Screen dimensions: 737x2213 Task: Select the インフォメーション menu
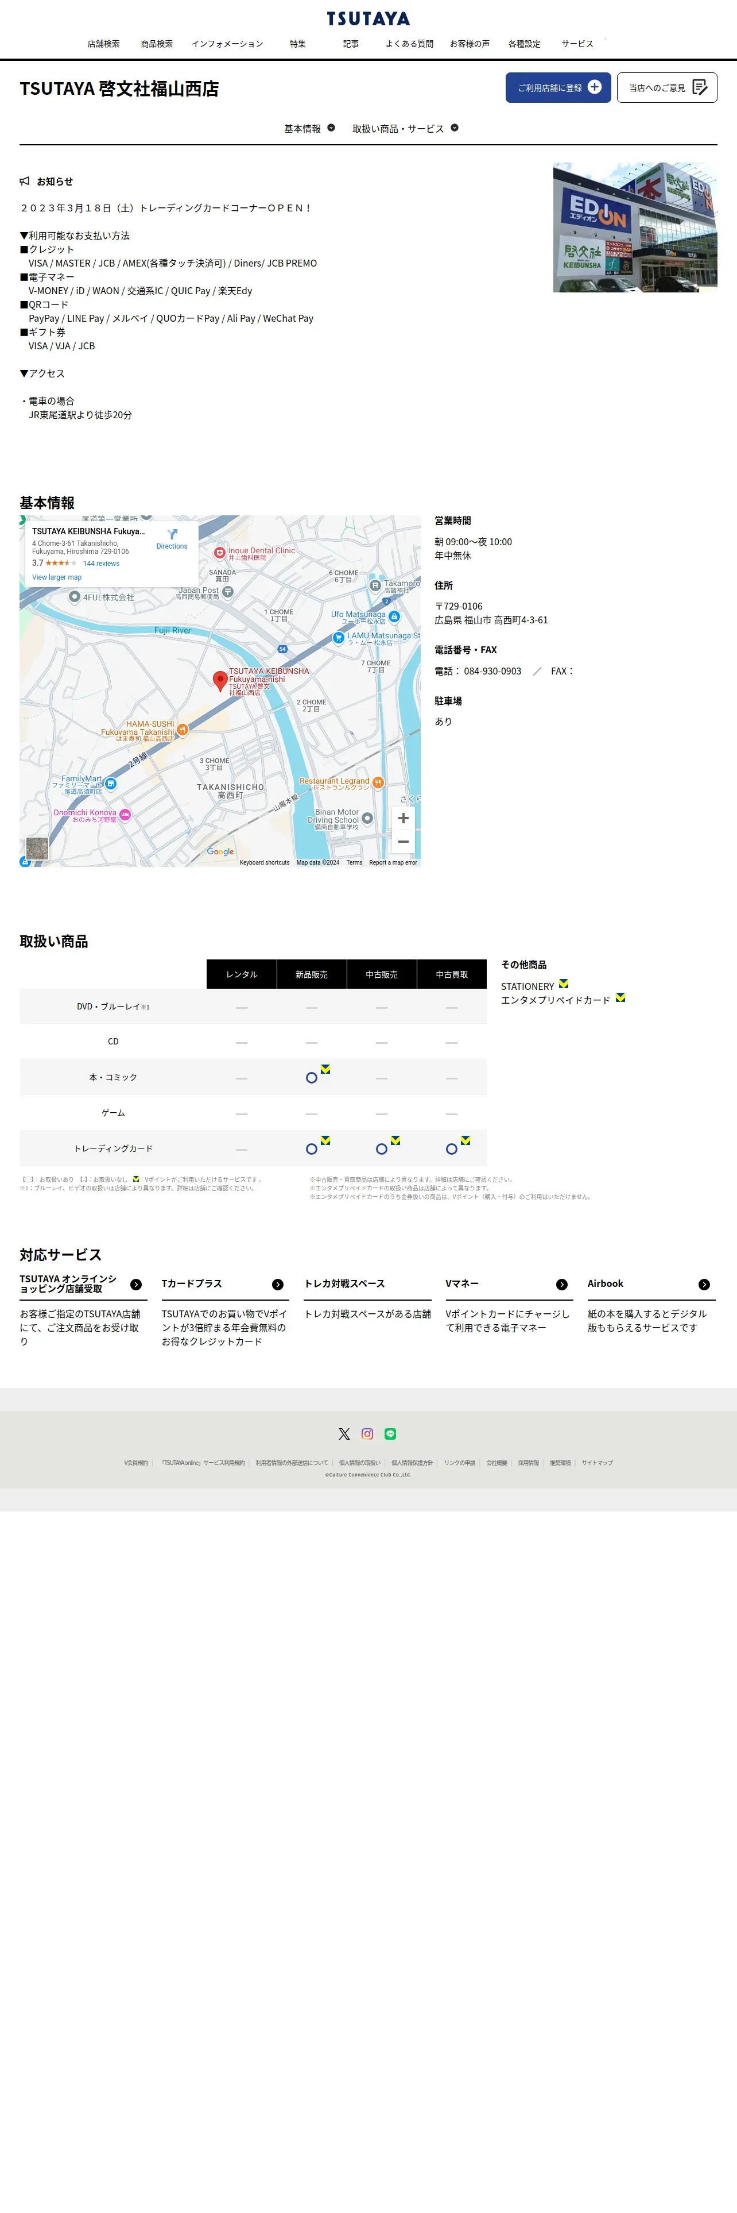pyautogui.click(x=227, y=44)
